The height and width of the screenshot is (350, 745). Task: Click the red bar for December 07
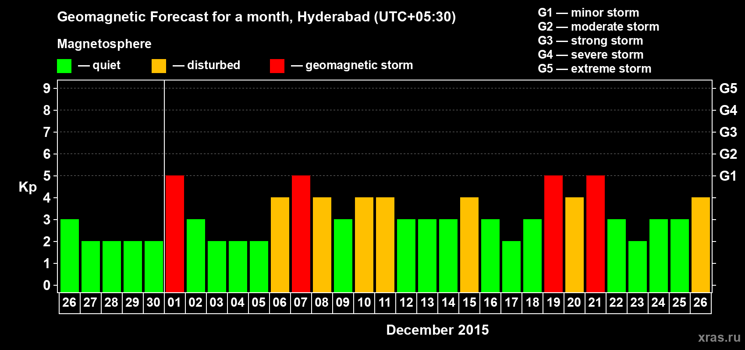tap(301, 234)
